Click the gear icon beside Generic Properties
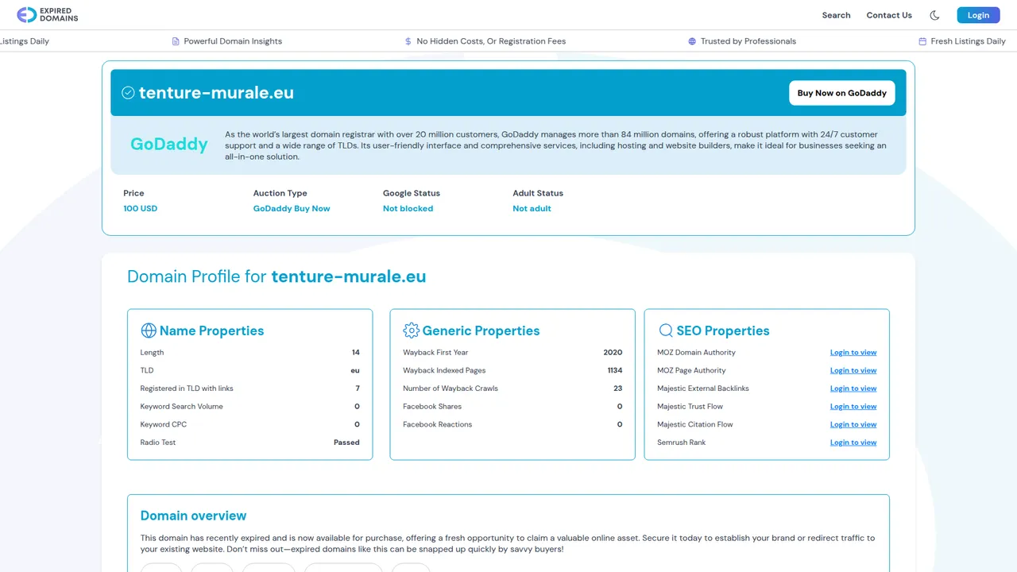 (412, 330)
